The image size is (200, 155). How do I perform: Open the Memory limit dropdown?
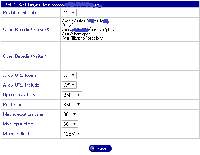point(72,134)
